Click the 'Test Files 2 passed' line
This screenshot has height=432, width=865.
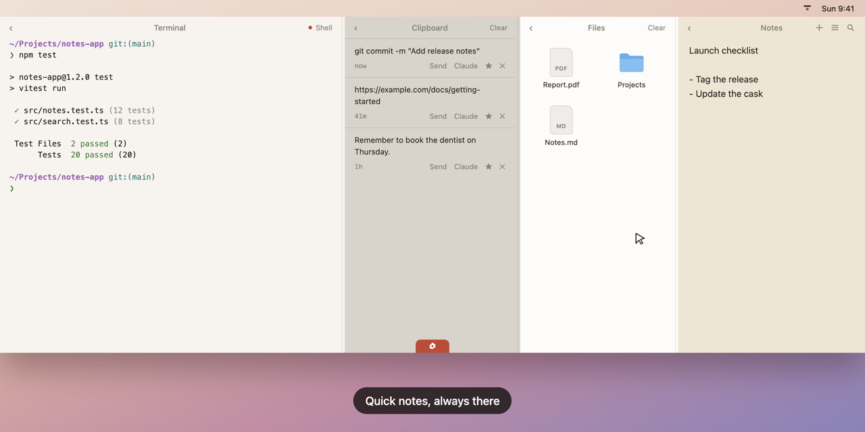(x=70, y=144)
